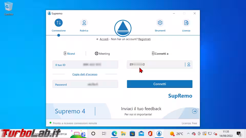The height and width of the screenshot is (138, 246).
Task: Click the Supremo title bar icon
Action: tap(49, 13)
